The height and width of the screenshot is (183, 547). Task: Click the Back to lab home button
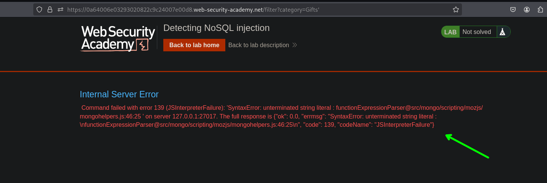pos(194,45)
